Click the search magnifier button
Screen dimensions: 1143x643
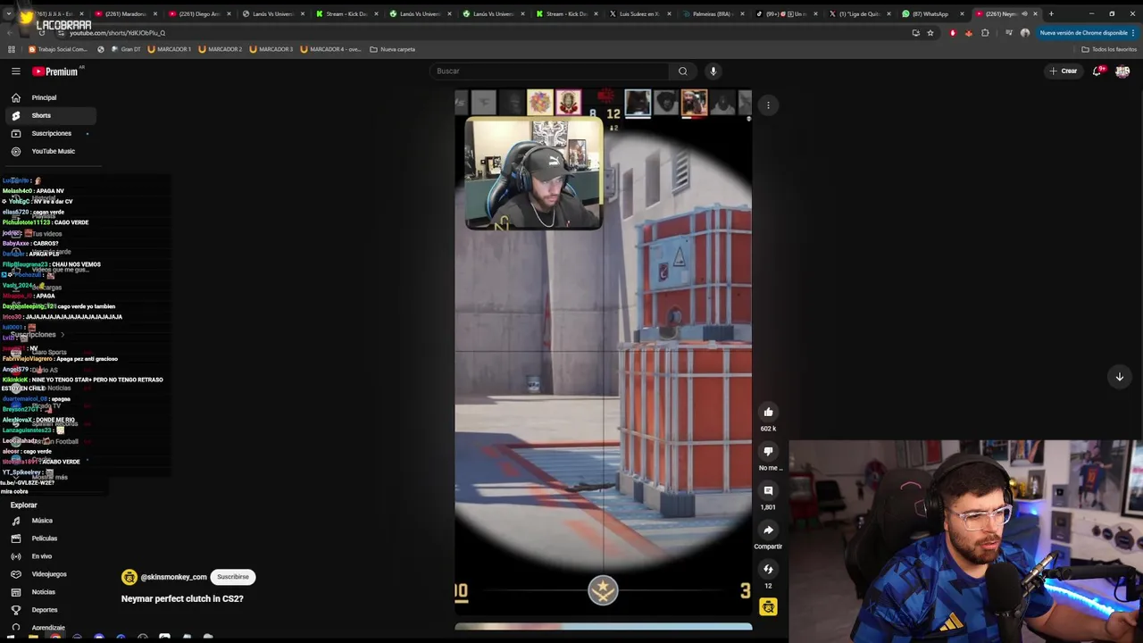pos(682,71)
